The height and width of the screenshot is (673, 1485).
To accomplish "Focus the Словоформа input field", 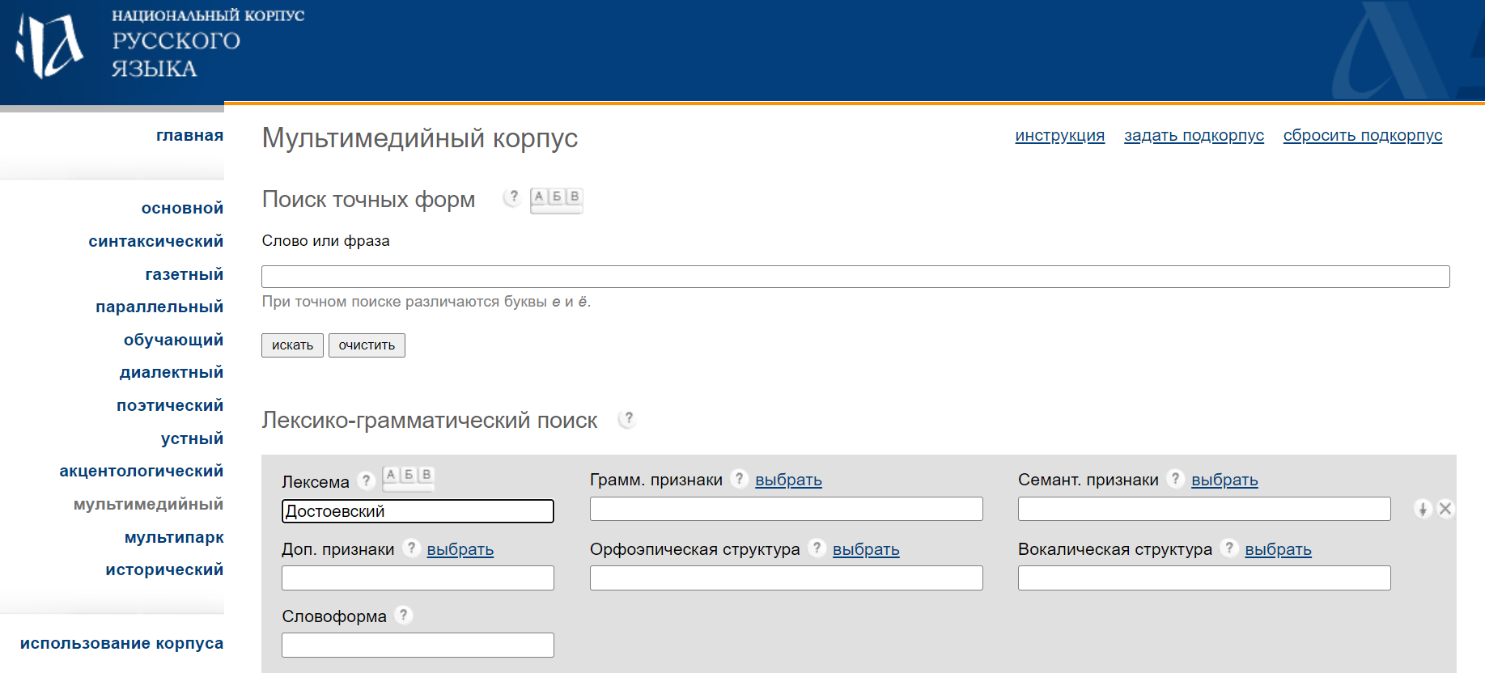I will pyautogui.click(x=418, y=645).
